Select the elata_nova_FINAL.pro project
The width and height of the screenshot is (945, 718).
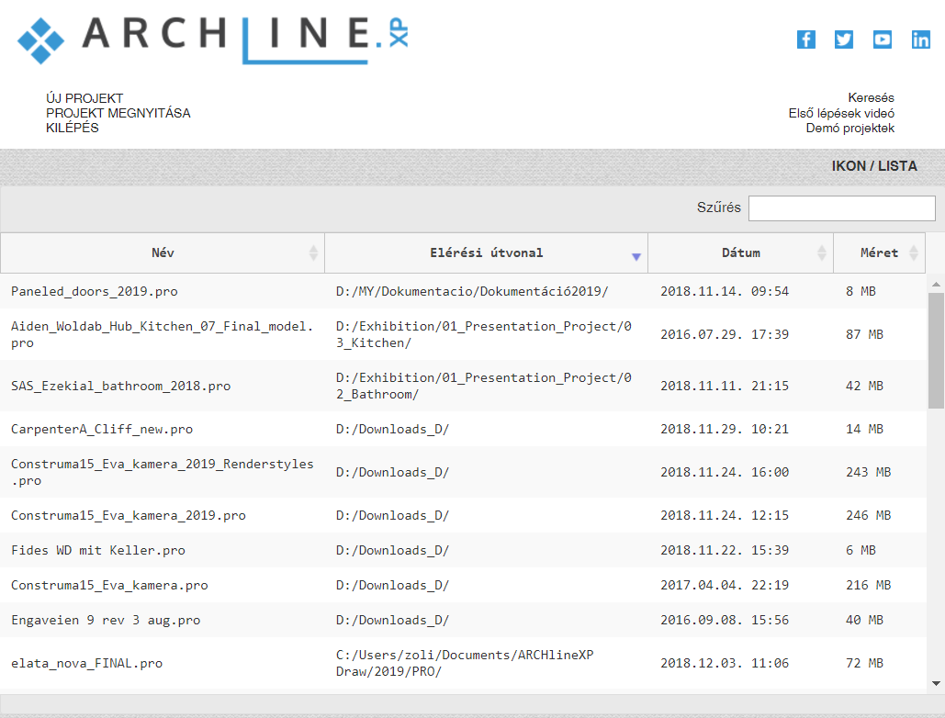86,663
